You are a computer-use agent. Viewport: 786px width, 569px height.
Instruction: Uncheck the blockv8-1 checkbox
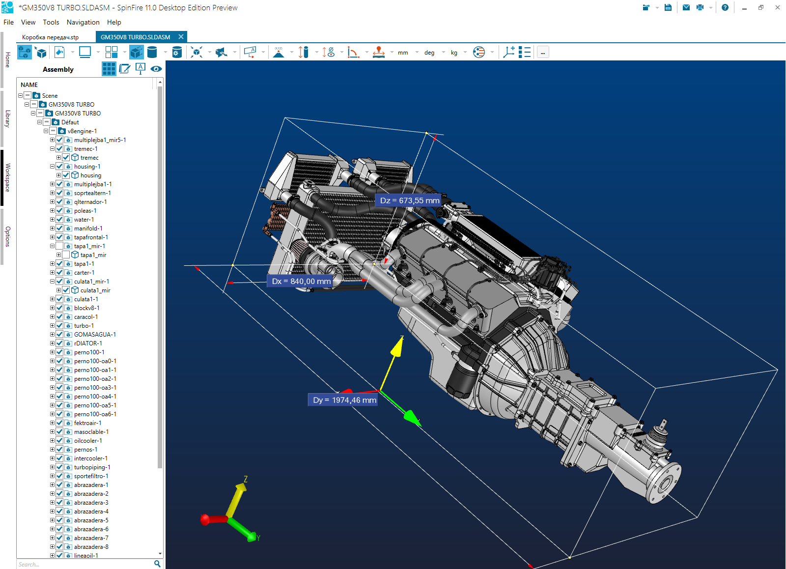59,308
